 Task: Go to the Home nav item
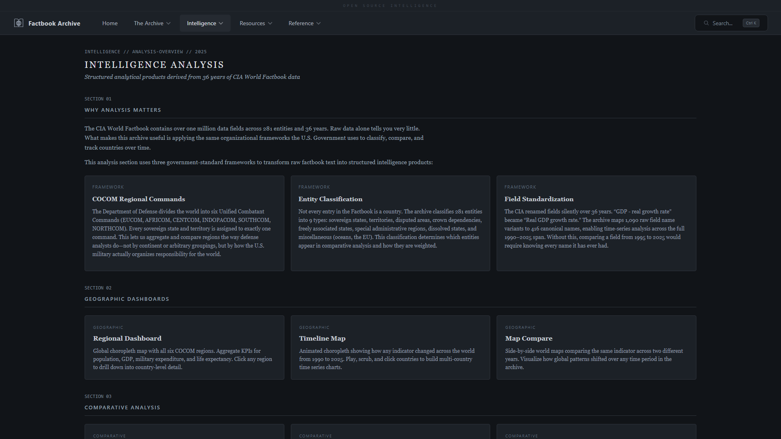pyautogui.click(x=110, y=23)
